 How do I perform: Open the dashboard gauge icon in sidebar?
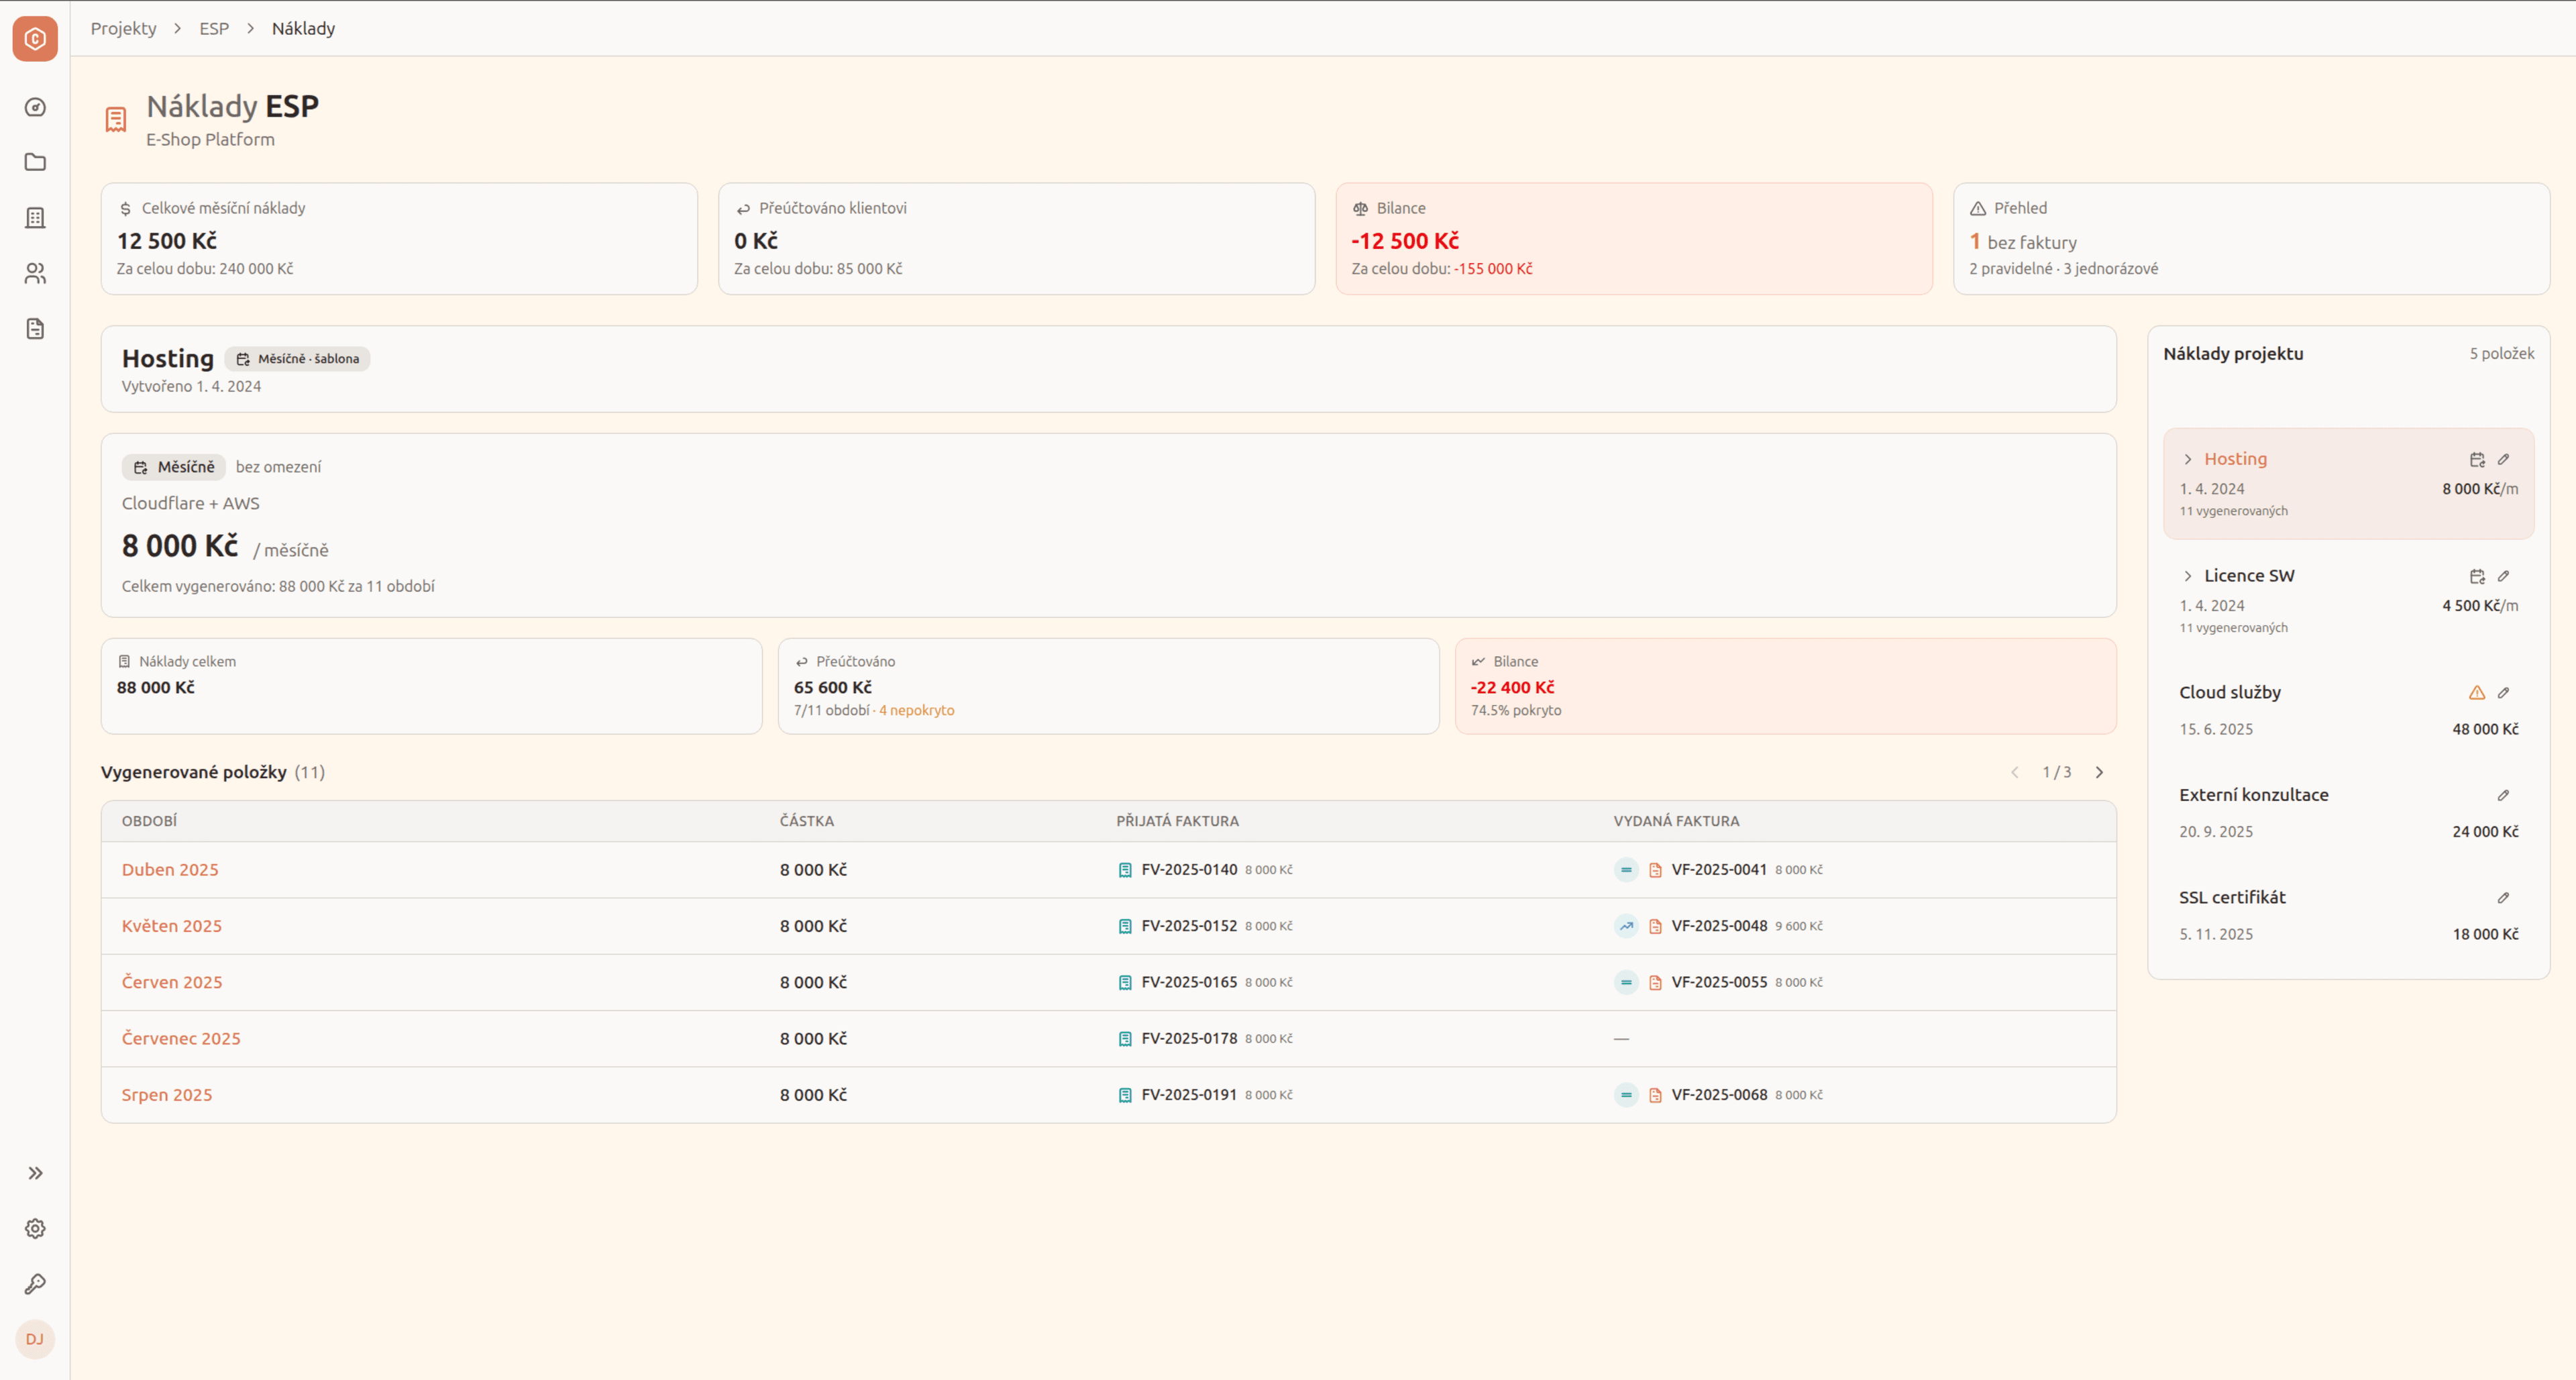(x=35, y=107)
